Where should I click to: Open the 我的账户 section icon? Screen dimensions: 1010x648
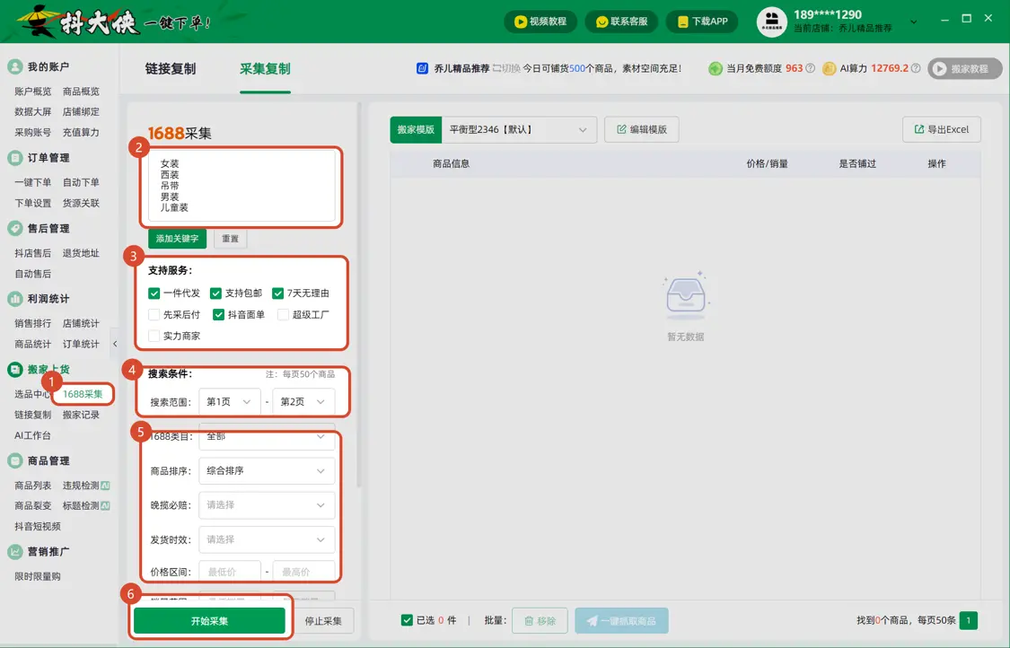15,66
